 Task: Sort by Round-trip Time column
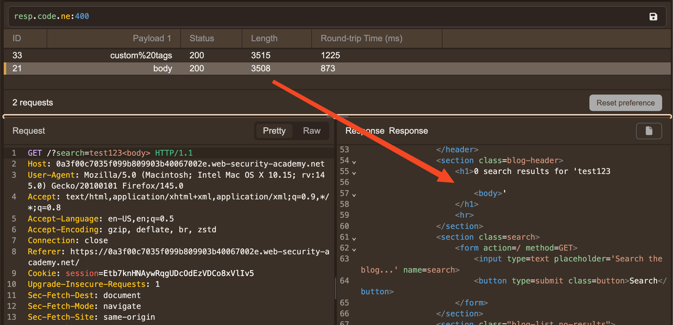pyautogui.click(x=361, y=38)
